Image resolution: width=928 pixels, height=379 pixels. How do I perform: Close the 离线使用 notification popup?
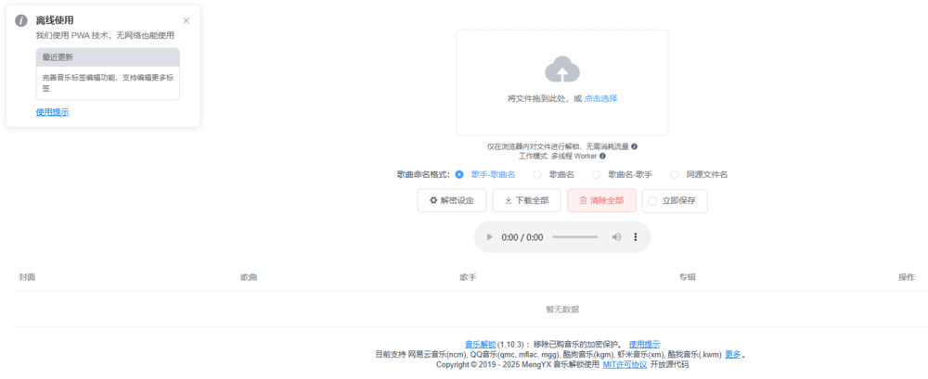[x=187, y=20]
